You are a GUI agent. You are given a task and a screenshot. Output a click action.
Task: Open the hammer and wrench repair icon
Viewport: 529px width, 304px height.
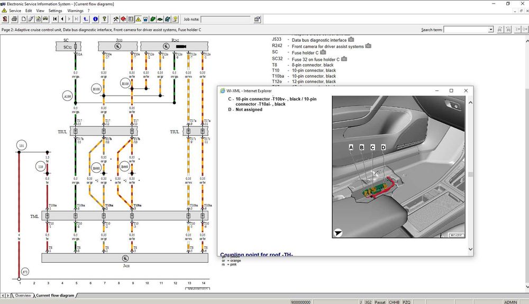pyautogui.click(x=116, y=19)
